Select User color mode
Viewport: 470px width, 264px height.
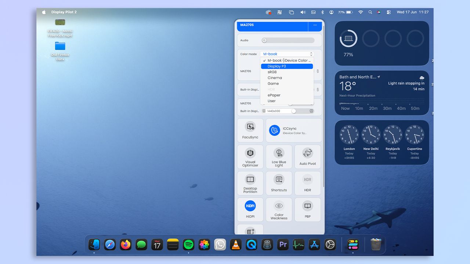tap(287, 101)
